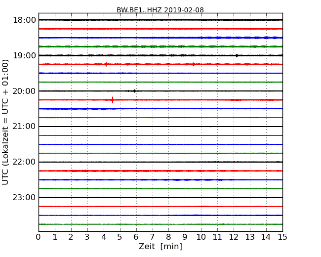Click x-axis tick label 0
This screenshot has height=257, width=321.
pos(39,237)
